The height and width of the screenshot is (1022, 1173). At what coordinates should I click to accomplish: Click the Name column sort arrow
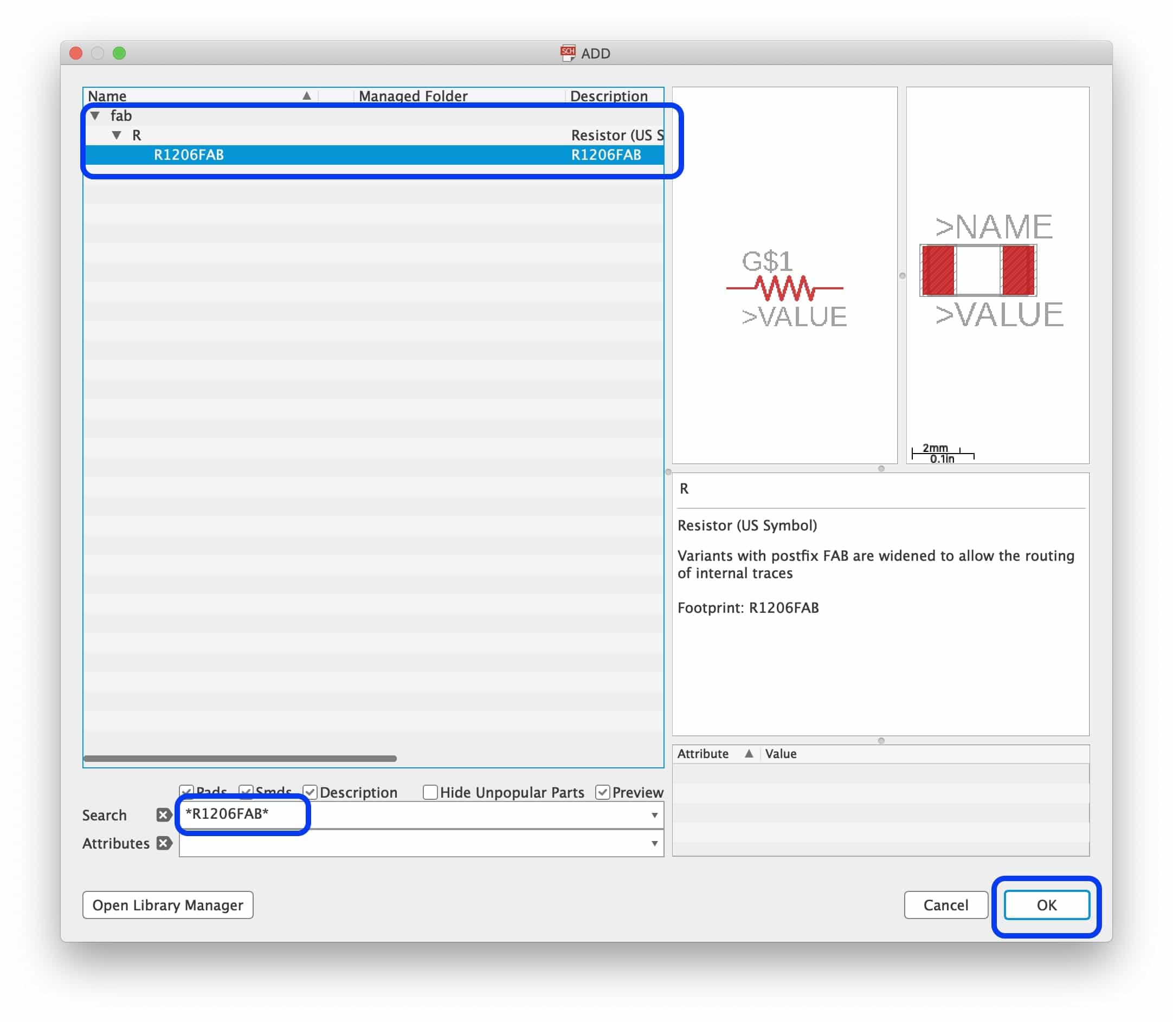(307, 96)
